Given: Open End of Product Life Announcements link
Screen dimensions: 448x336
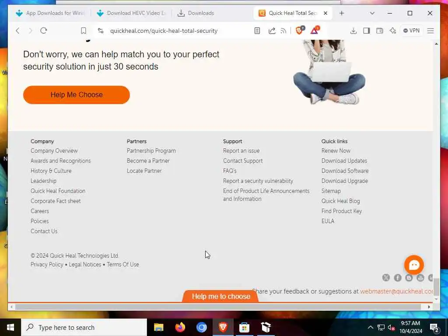Looking at the screenshot, I should point(266,195).
